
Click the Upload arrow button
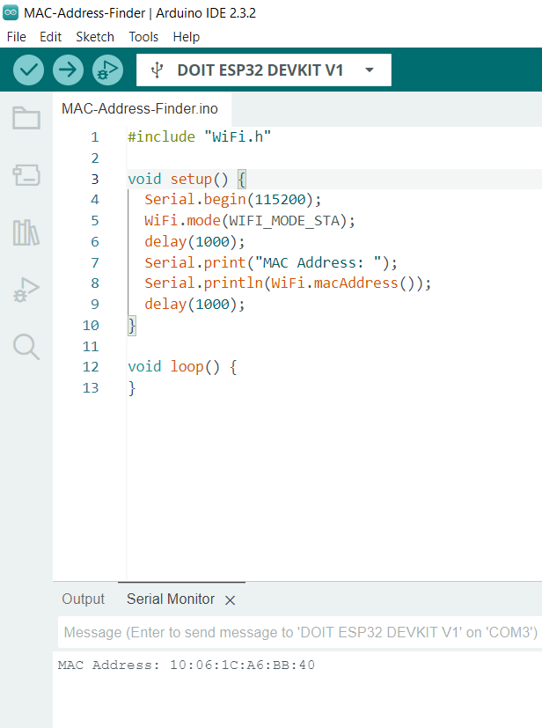coord(68,70)
